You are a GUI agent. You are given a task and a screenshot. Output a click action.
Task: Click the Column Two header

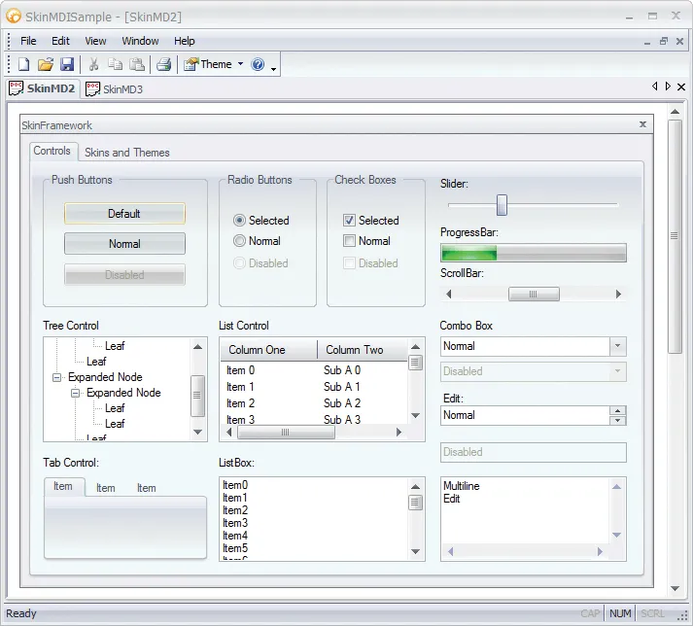(363, 350)
